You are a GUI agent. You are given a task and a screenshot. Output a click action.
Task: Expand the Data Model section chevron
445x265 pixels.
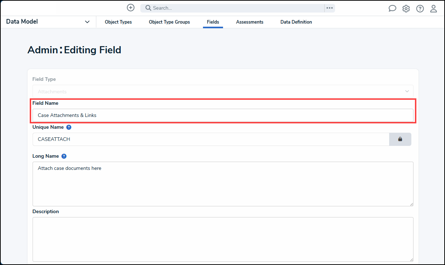(x=87, y=21)
